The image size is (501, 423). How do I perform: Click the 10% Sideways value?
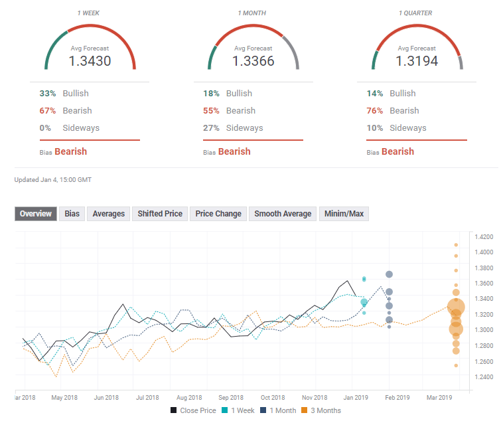[375, 128]
